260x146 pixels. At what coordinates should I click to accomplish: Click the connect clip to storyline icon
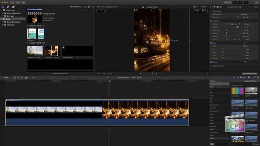point(15,77)
